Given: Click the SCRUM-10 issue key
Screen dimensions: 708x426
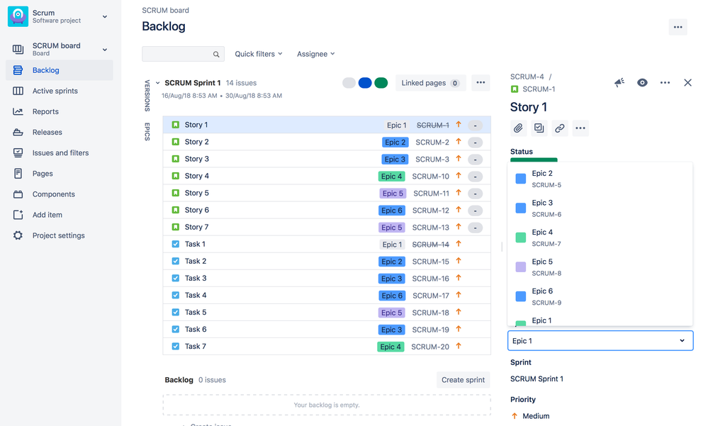Looking at the screenshot, I should (x=430, y=176).
